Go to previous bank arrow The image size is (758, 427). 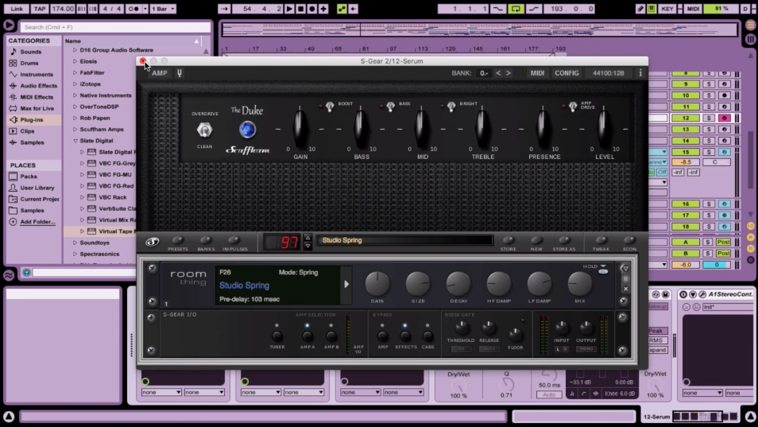[498, 73]
